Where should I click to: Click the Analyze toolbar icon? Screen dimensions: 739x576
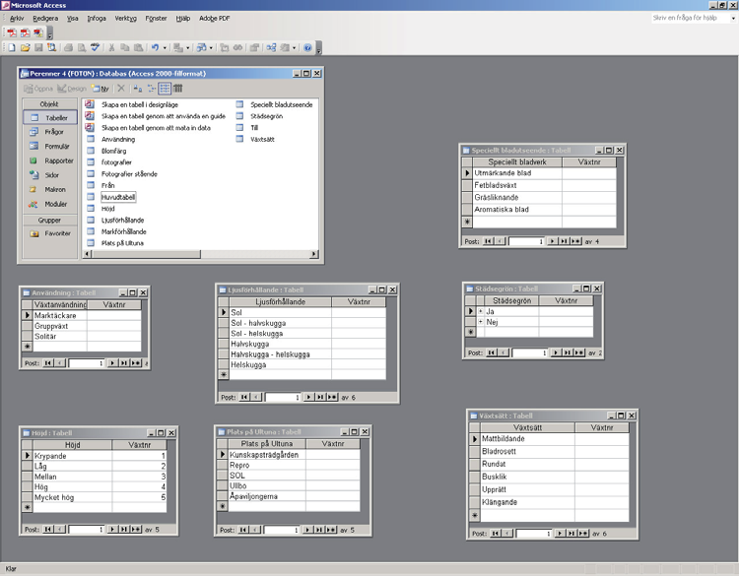(x=202, y=47)
